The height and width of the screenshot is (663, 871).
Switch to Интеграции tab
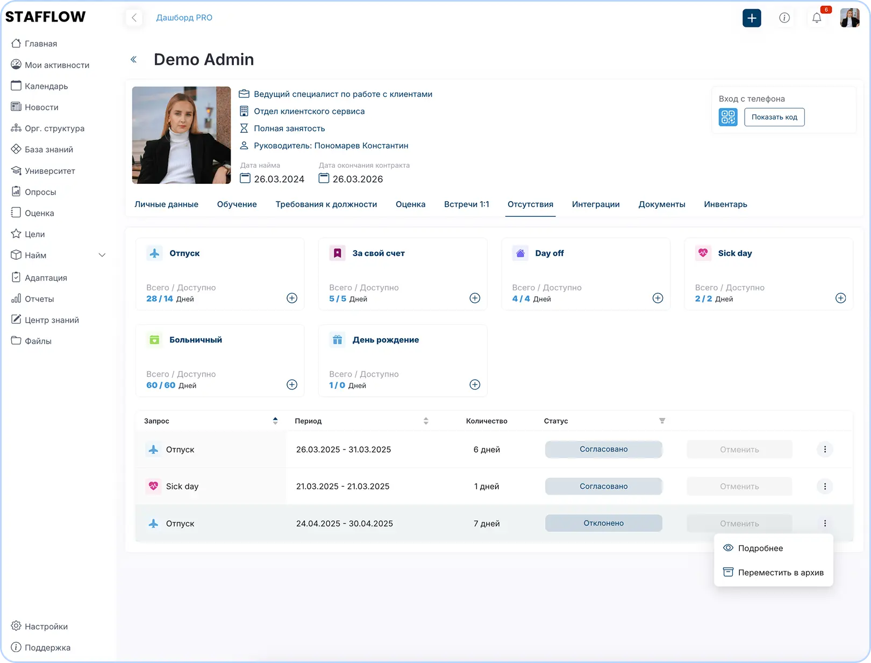point(596,204)
